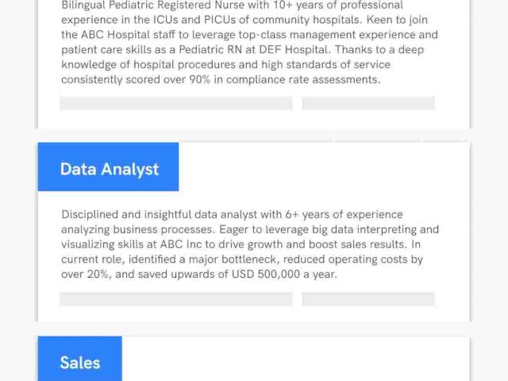Click short gray bar under Data Analyst summary
The height and width of the screenshot is (381, 508).
point(368,299)
